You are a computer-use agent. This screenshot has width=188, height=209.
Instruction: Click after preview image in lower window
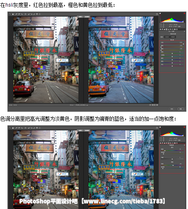pos(121,169)
